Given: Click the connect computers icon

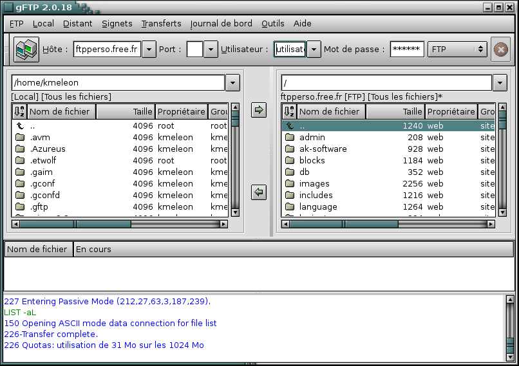Looking at the screenshot, I should 26,50.
